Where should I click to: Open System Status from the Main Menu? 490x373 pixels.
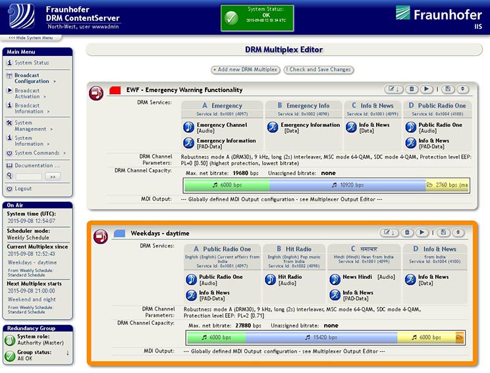click(32, 62)
